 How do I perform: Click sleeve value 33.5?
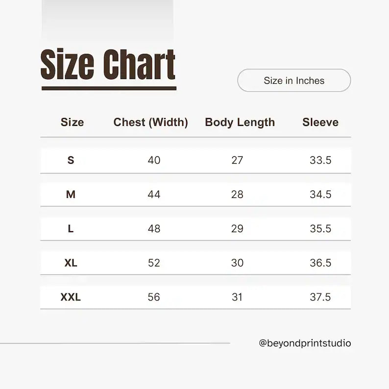(x=320, y=160)
